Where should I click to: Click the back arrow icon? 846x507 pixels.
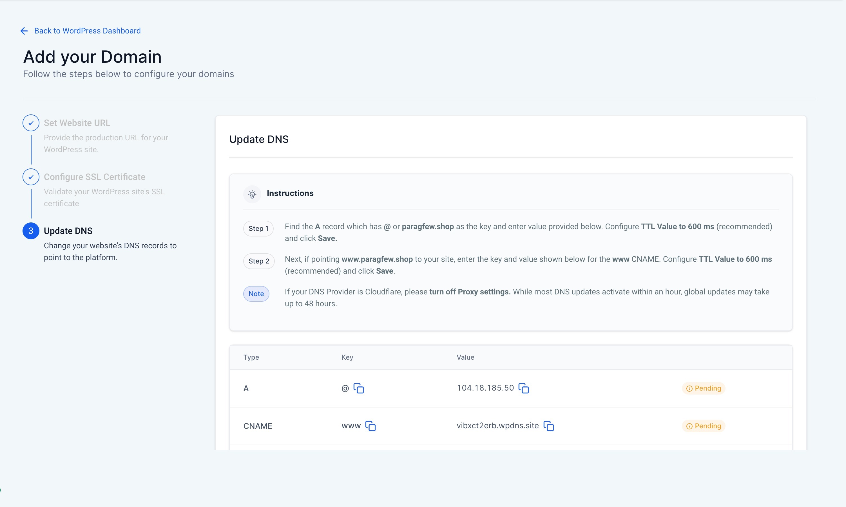pyautogui.click(x=24, y=31)
